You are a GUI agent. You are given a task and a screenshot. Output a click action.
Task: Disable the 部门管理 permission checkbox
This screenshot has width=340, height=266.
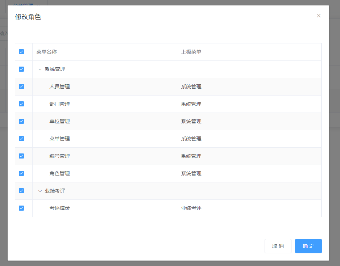pyautogui.click(x=21, y=104)
